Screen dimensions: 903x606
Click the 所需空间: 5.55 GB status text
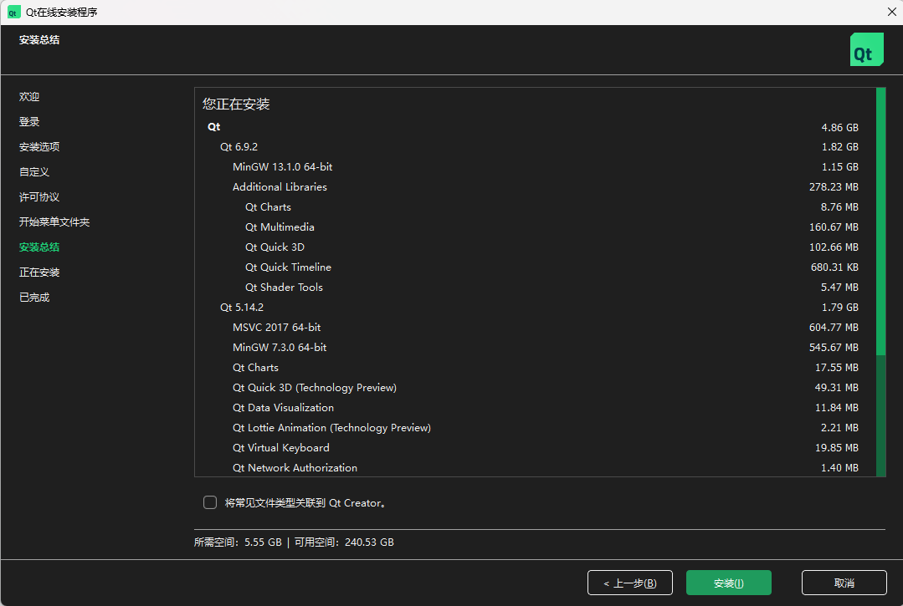tap(238, 542)
